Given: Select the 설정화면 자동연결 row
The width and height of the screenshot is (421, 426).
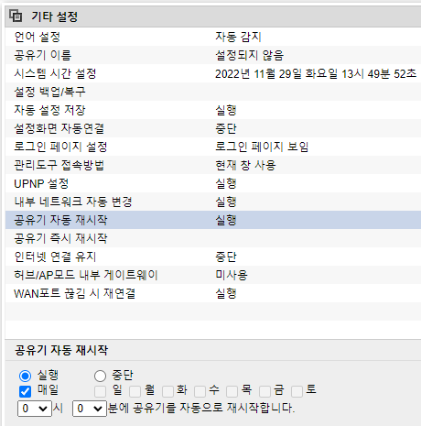Looking at the screenshot, I should (213, 128).
